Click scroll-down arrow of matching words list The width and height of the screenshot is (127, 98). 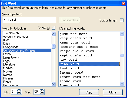122,84
